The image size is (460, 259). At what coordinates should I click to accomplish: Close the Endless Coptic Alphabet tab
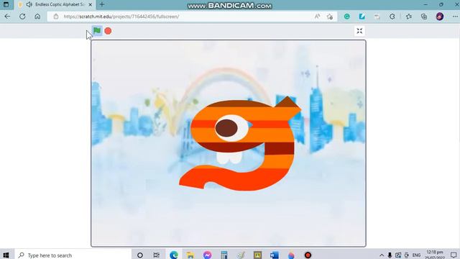[x=91, y=4]
